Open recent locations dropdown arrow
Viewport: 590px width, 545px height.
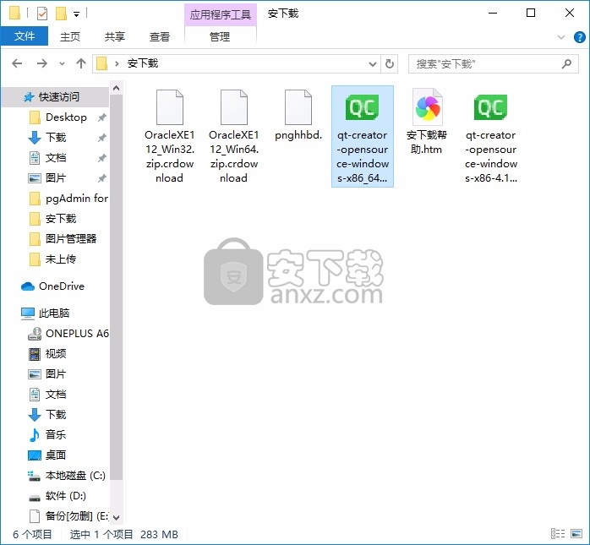(x=62, y=63)
